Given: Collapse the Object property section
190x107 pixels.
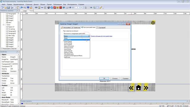Looking at the screenshot, I should [1, 55].
